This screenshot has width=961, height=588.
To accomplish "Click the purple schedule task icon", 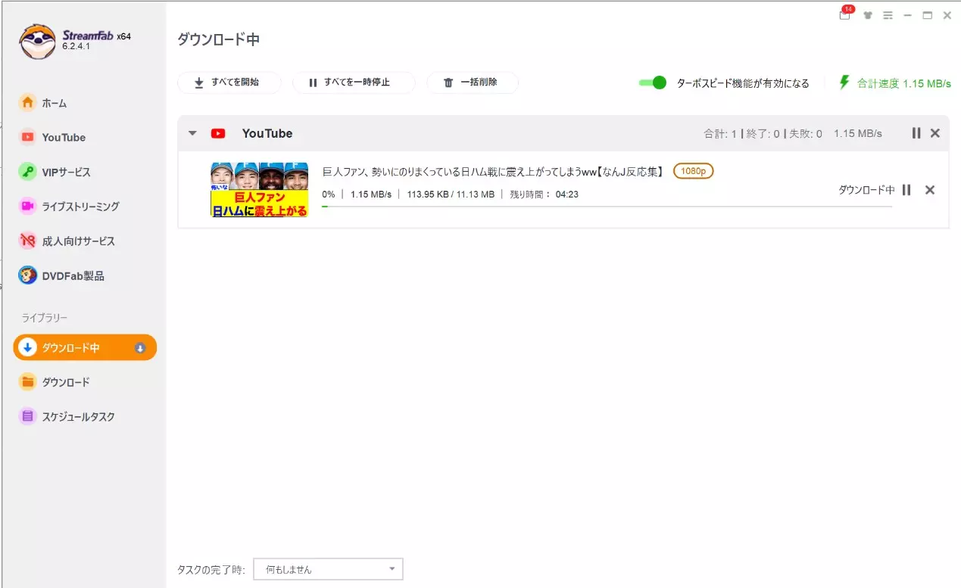I will 27,416.
